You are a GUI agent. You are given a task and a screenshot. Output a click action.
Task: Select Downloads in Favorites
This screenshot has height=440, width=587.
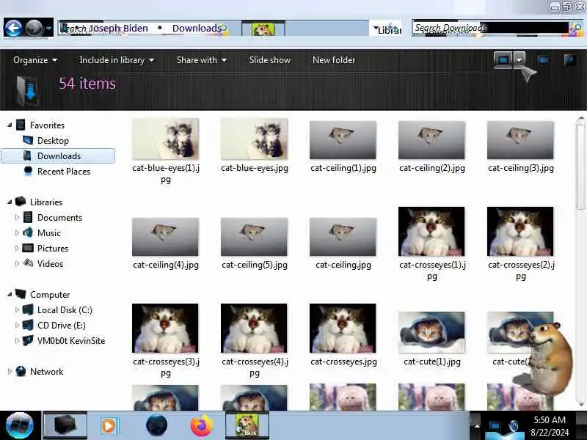[58, 156]
